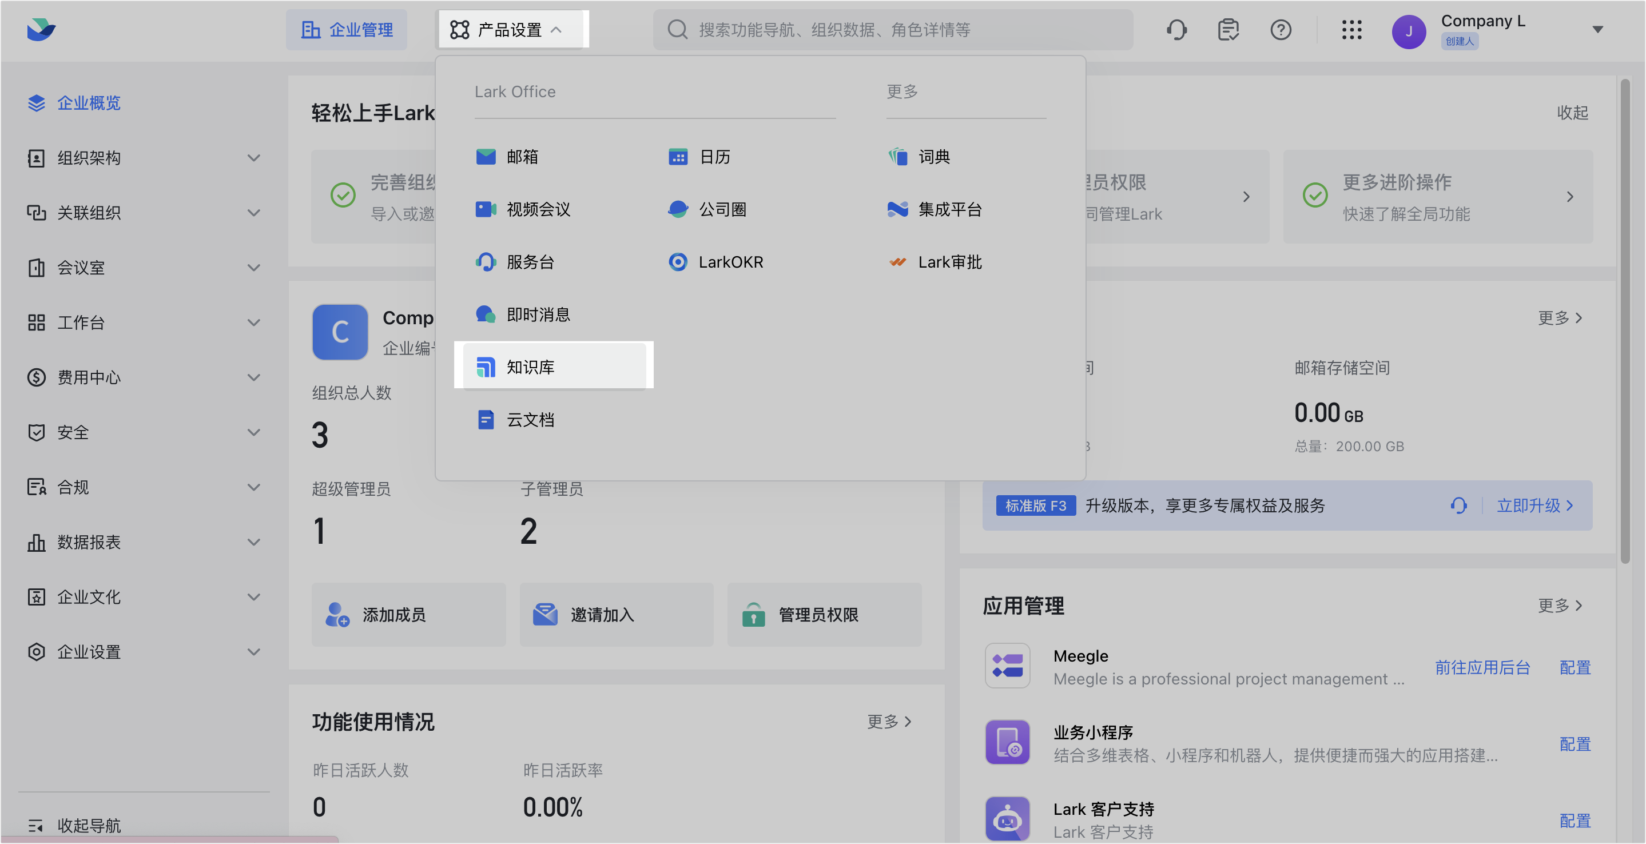Click the 标准版 F3 badge
The image size is (1646, 844).
1035,505
